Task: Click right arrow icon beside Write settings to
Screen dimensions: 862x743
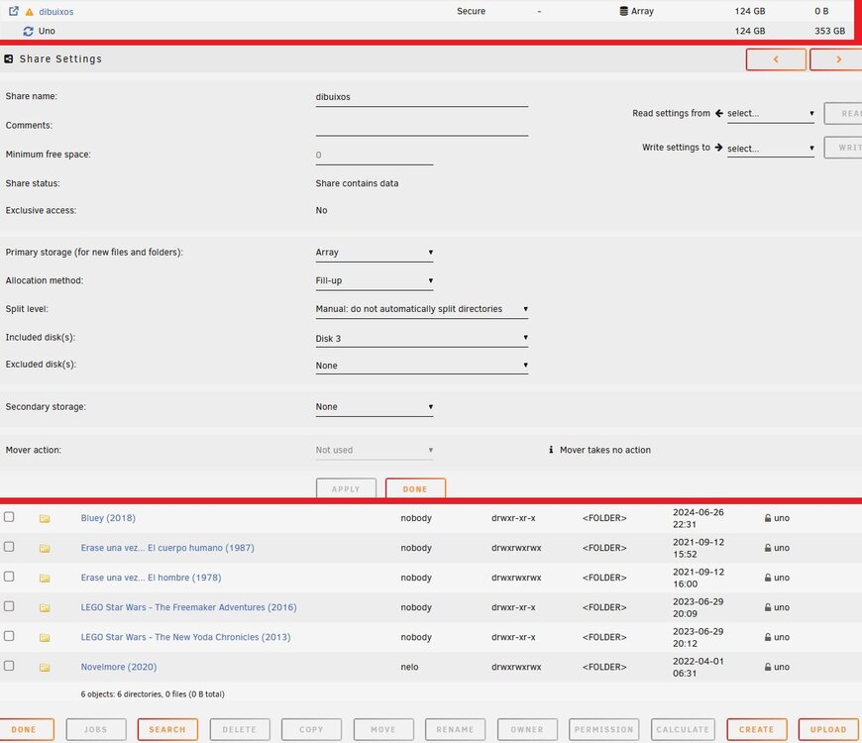Action: point(718,148)
